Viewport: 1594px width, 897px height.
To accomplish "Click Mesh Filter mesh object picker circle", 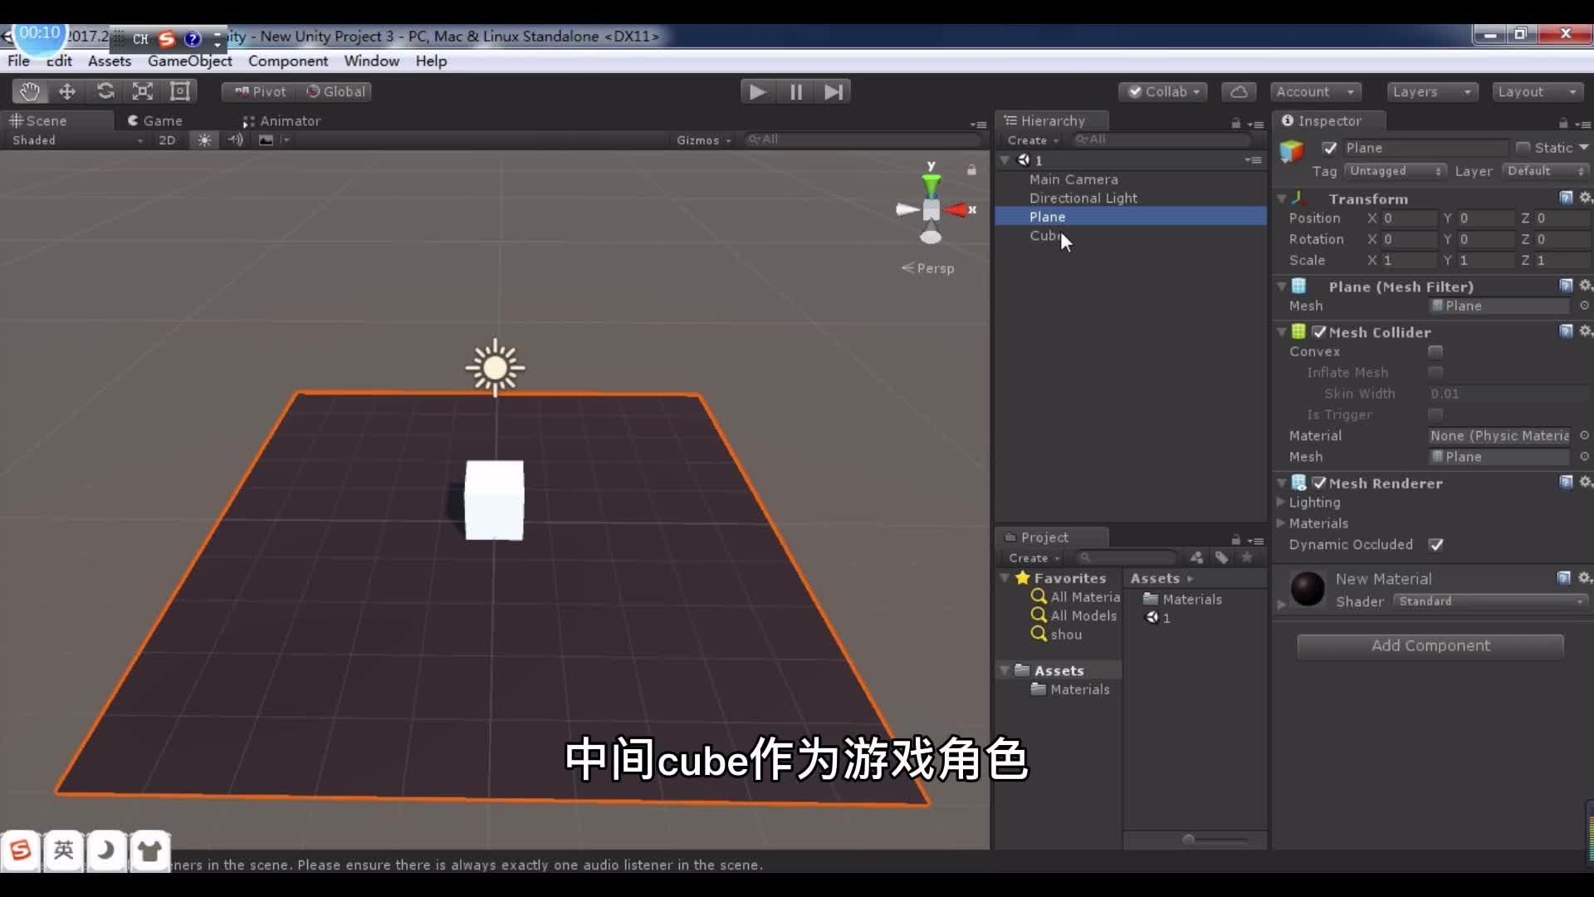I will (1584, 306).
